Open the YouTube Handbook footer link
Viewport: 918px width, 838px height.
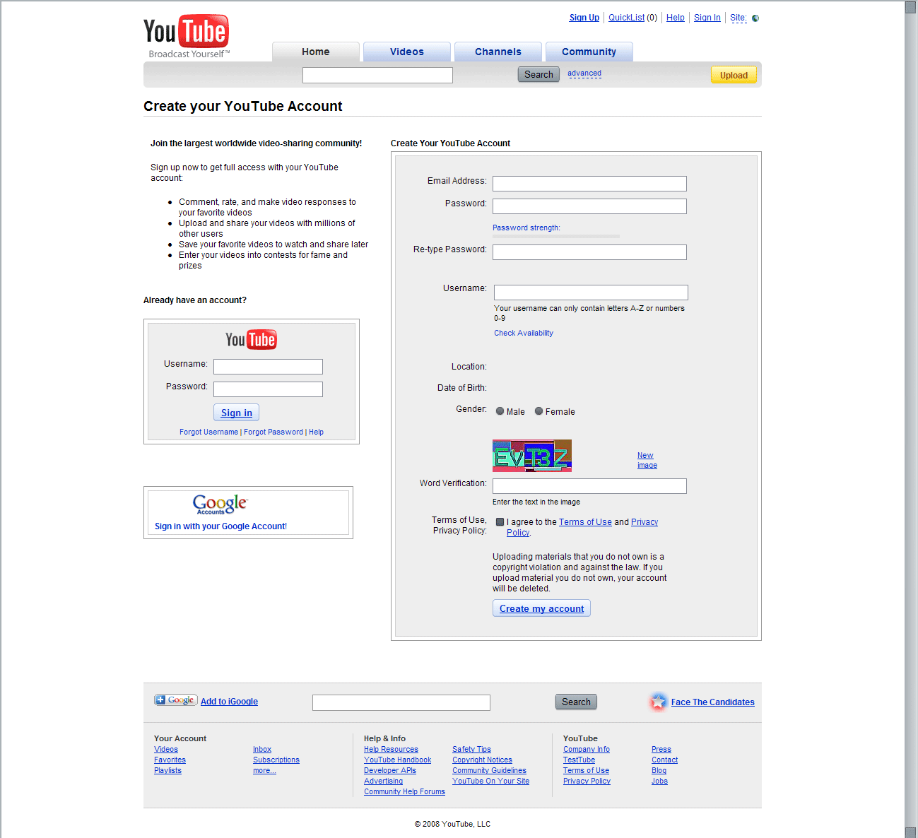point(398,760)
